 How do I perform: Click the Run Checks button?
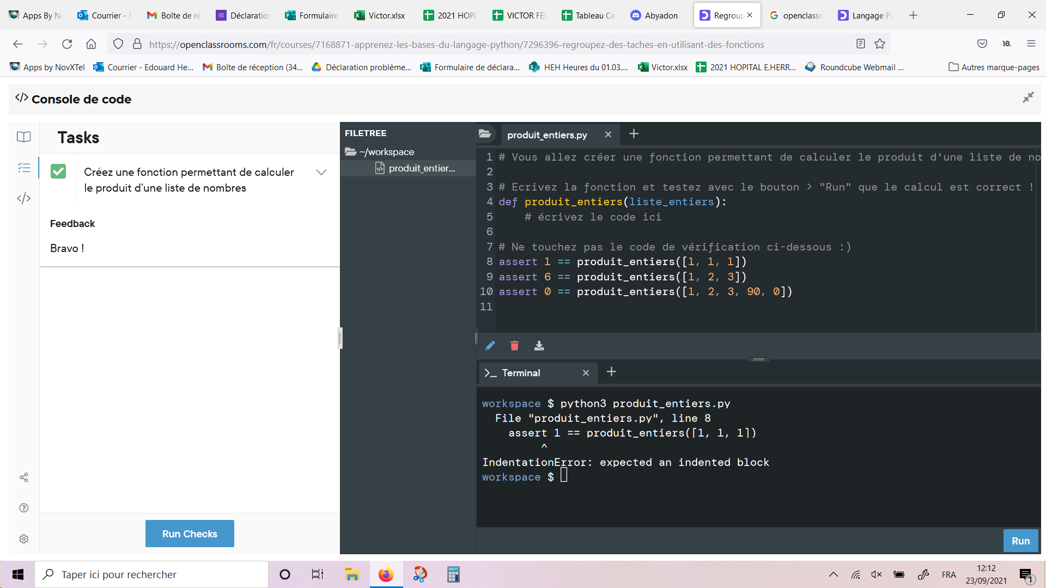point(190,534)
